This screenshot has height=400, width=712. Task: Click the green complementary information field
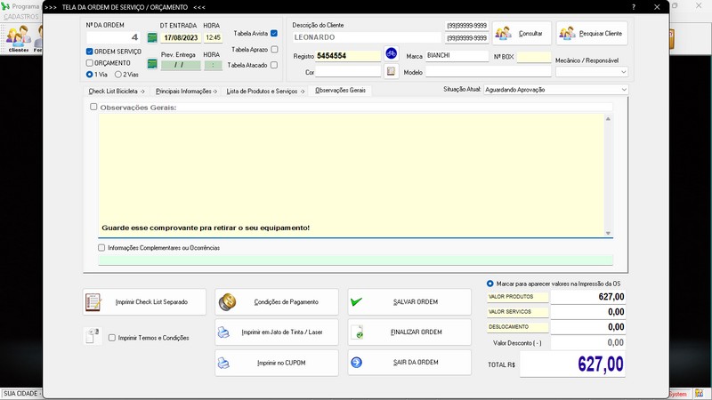pos(355,260)
